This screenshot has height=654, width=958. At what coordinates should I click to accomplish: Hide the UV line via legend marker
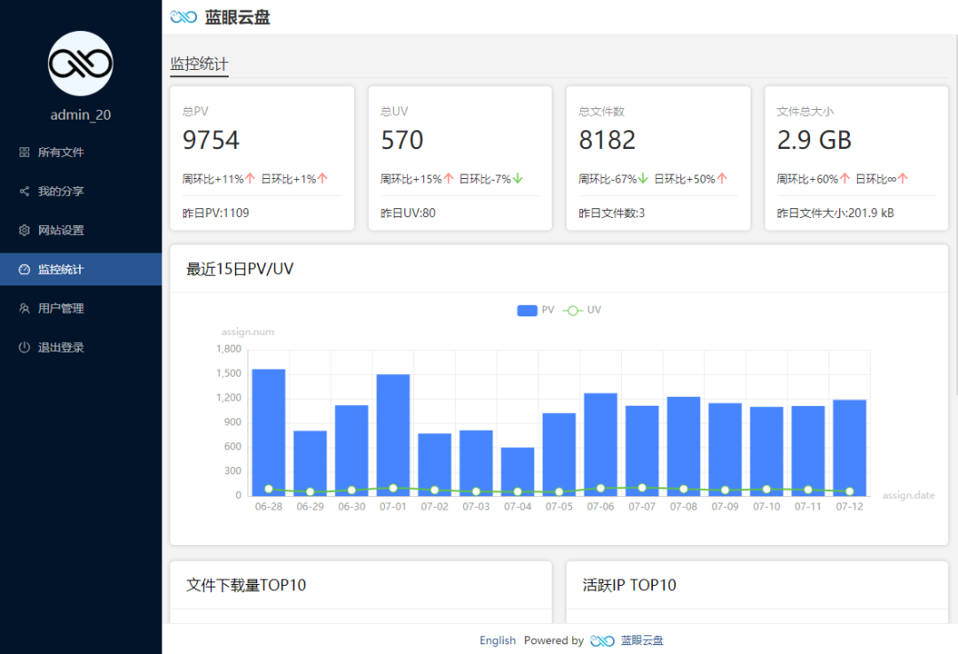coord(571,310)
